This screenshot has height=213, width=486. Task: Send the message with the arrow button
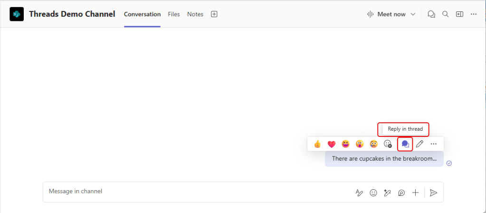433,193
